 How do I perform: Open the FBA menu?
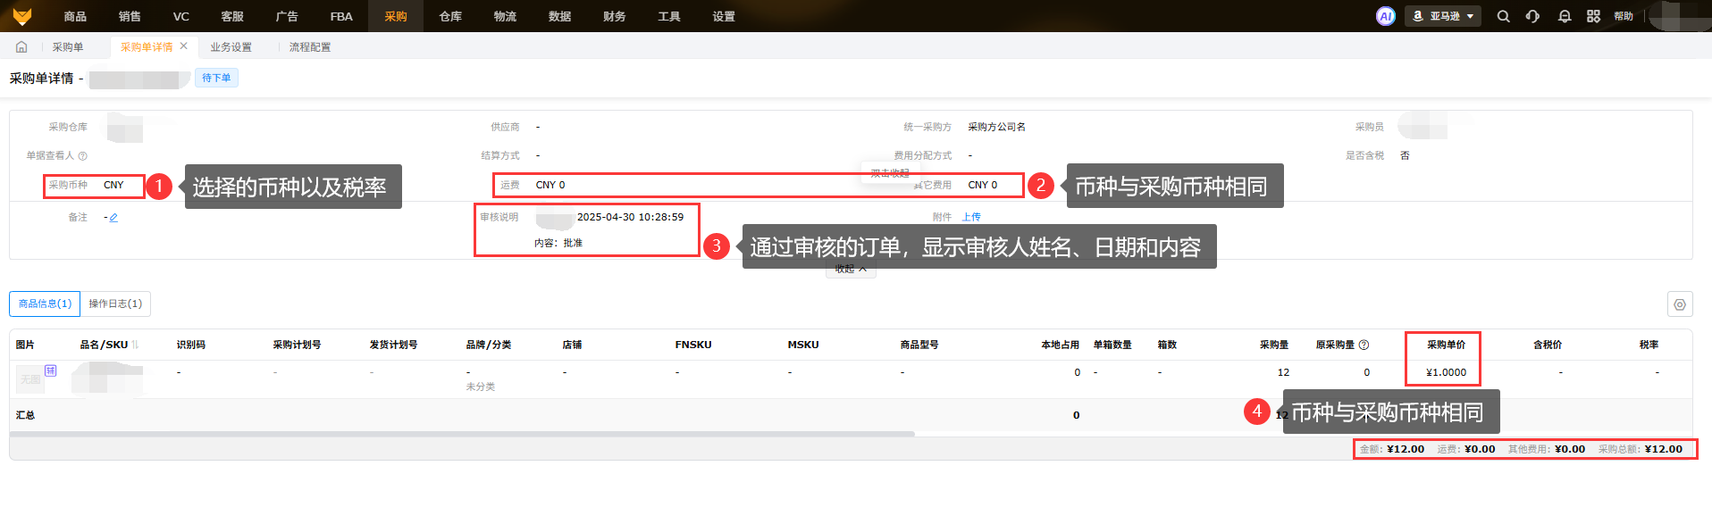pyautogui.click(x=341, y=16)
